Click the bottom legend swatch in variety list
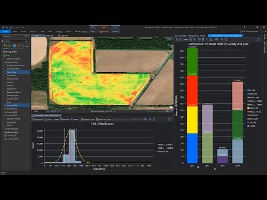The height and width of the screenshot is (200, 267). click(x=248, y=126)
